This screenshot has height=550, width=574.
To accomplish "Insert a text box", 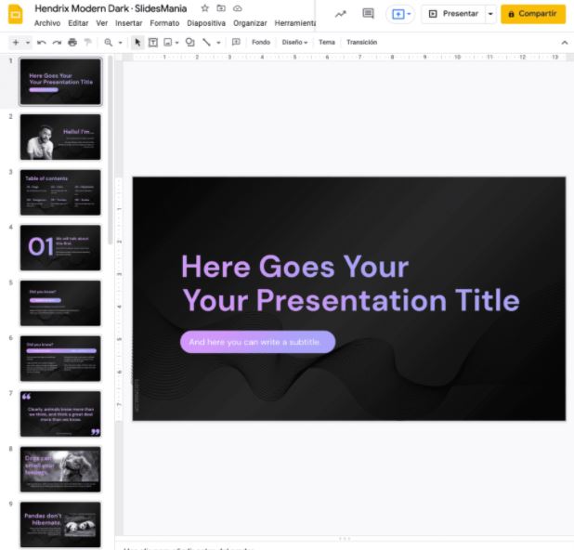I will point(153,43).
